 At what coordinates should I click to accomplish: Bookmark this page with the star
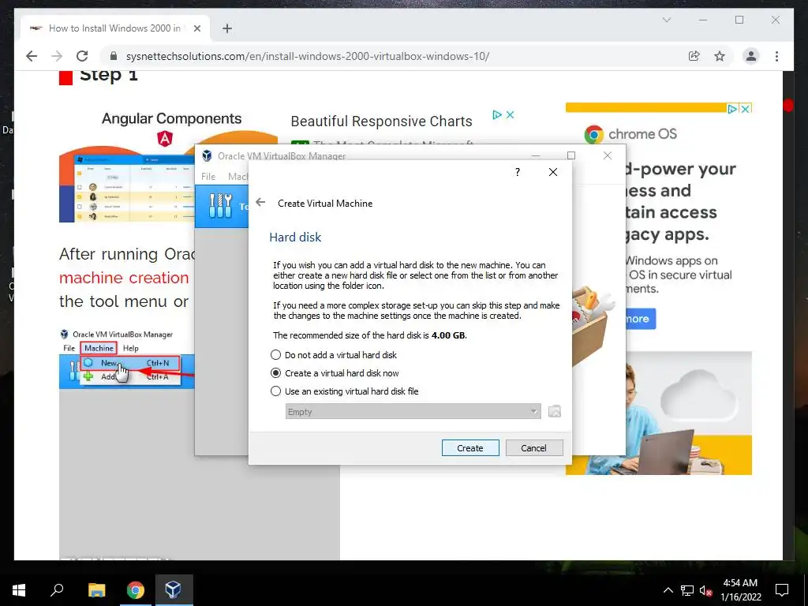[720, 56]
